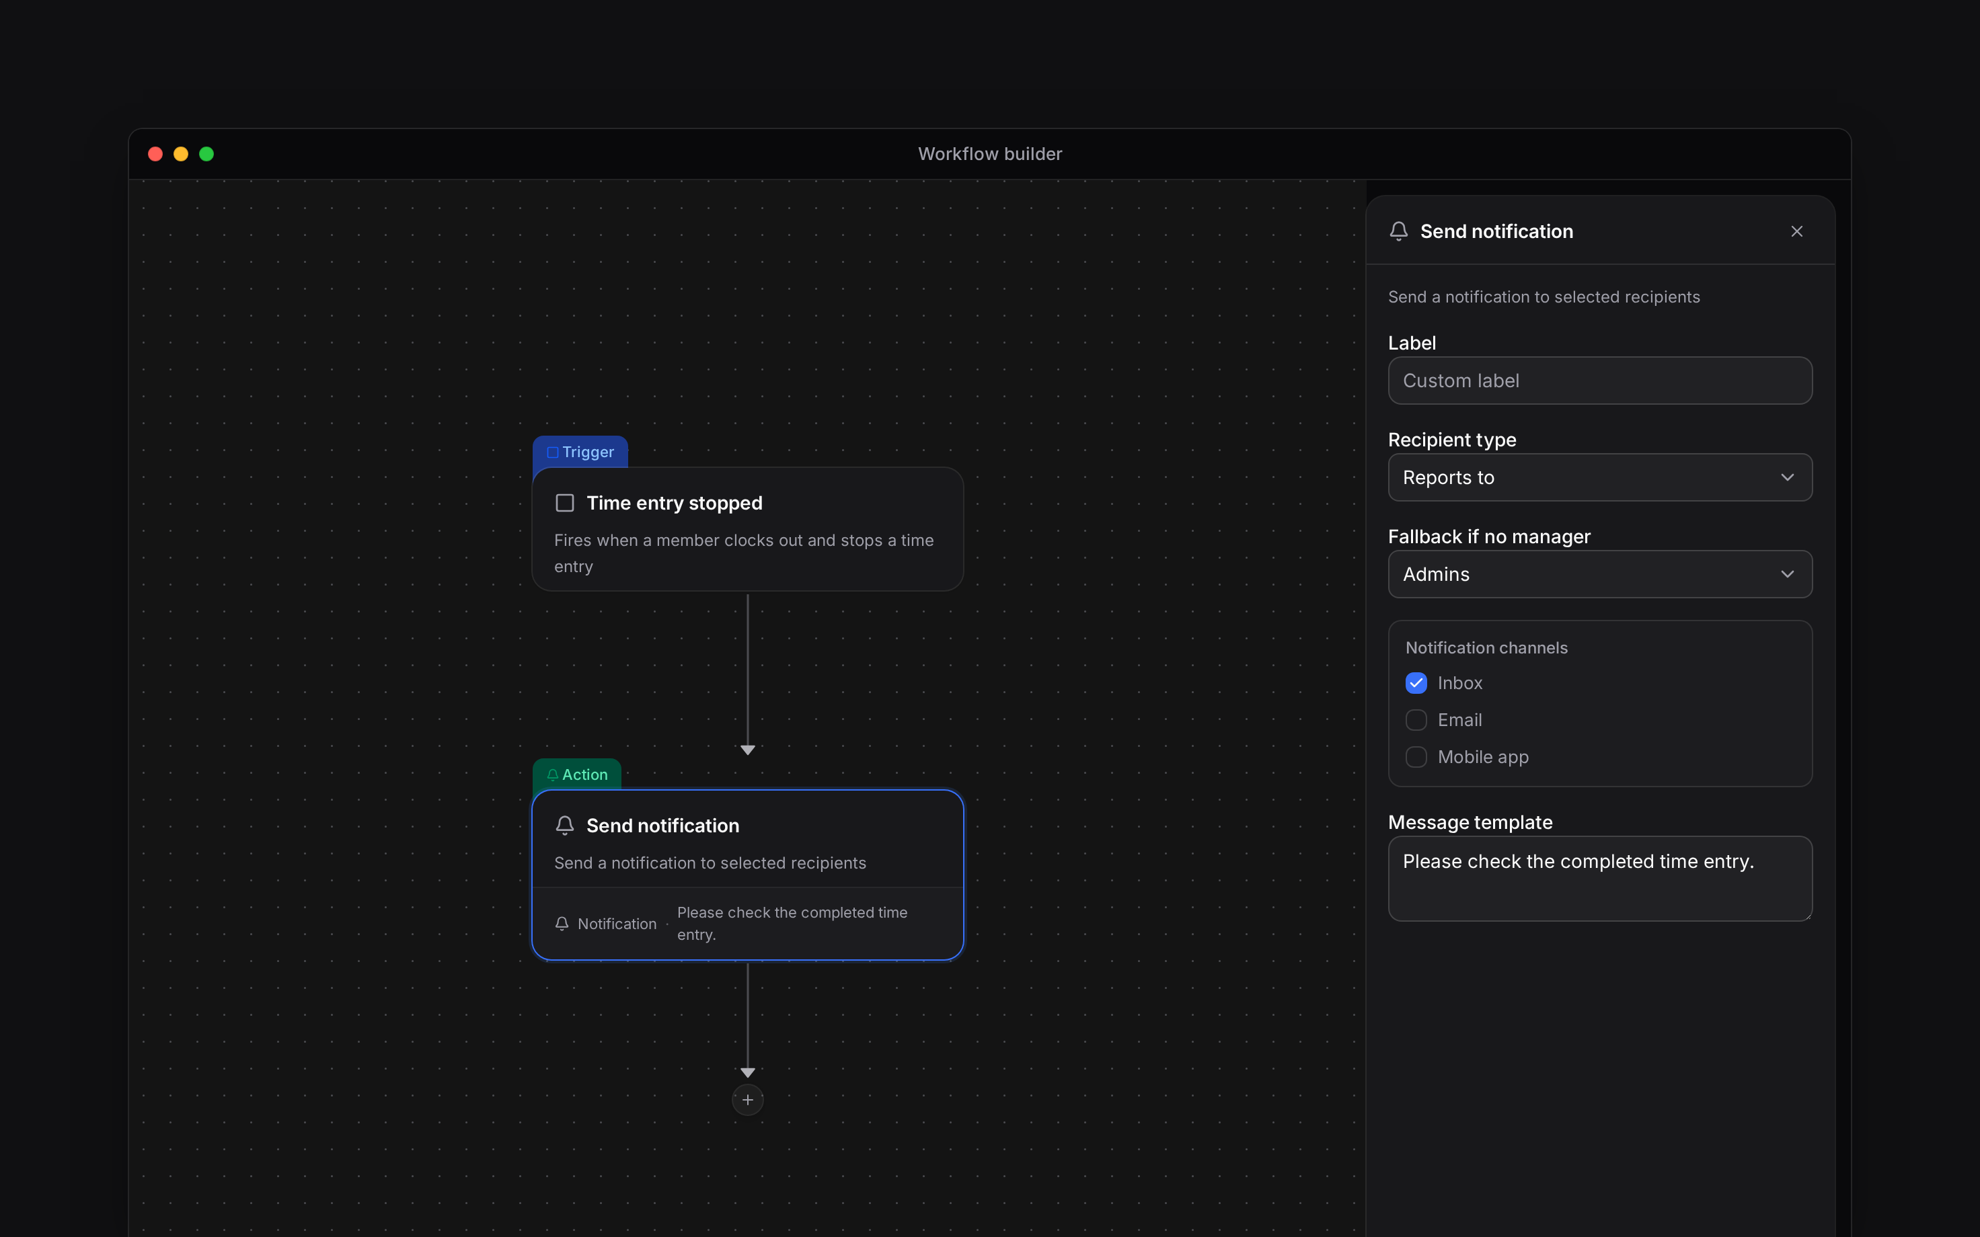Click the Message template field label
Image resolution: width=1980 pixels, height=1237 pixels.
click(1470, 822)
